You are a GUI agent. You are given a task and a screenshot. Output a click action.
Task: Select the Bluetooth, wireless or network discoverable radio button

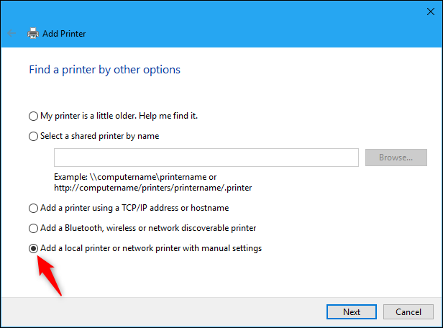33,228
